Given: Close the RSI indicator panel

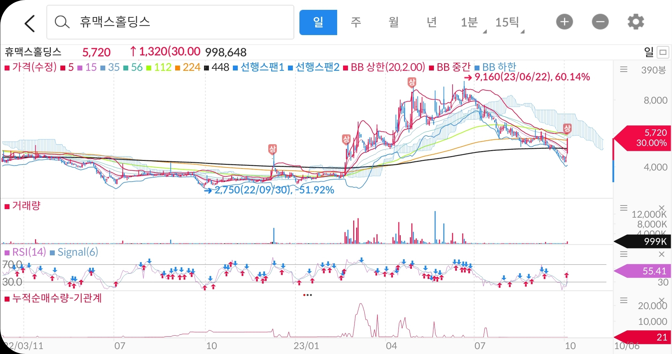Looking at the screenshot, I should [662, 254].
